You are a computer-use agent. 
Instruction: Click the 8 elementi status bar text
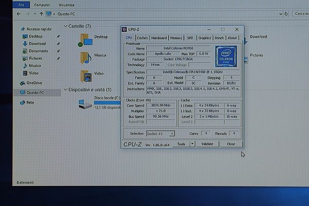pos(25,182)
